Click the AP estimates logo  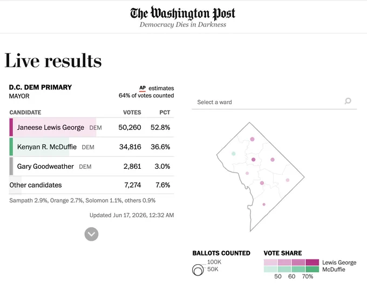tap(142, 88)
